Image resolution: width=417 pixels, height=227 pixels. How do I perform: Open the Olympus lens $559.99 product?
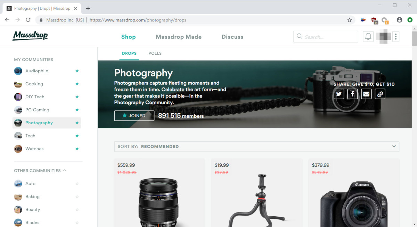[160, 193]
